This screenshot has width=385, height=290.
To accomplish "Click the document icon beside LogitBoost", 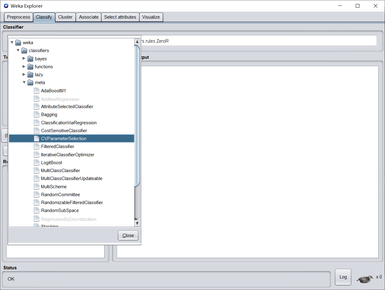I will [36, 162].
